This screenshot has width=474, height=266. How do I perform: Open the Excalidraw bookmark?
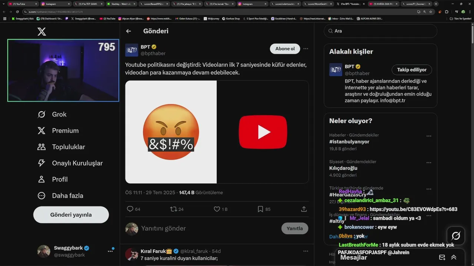tap(284, 18)
